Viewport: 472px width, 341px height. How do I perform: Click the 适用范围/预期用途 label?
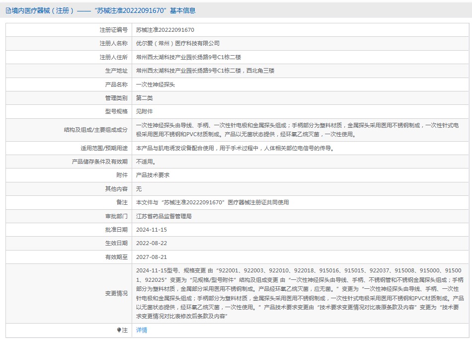coord(104,148)
